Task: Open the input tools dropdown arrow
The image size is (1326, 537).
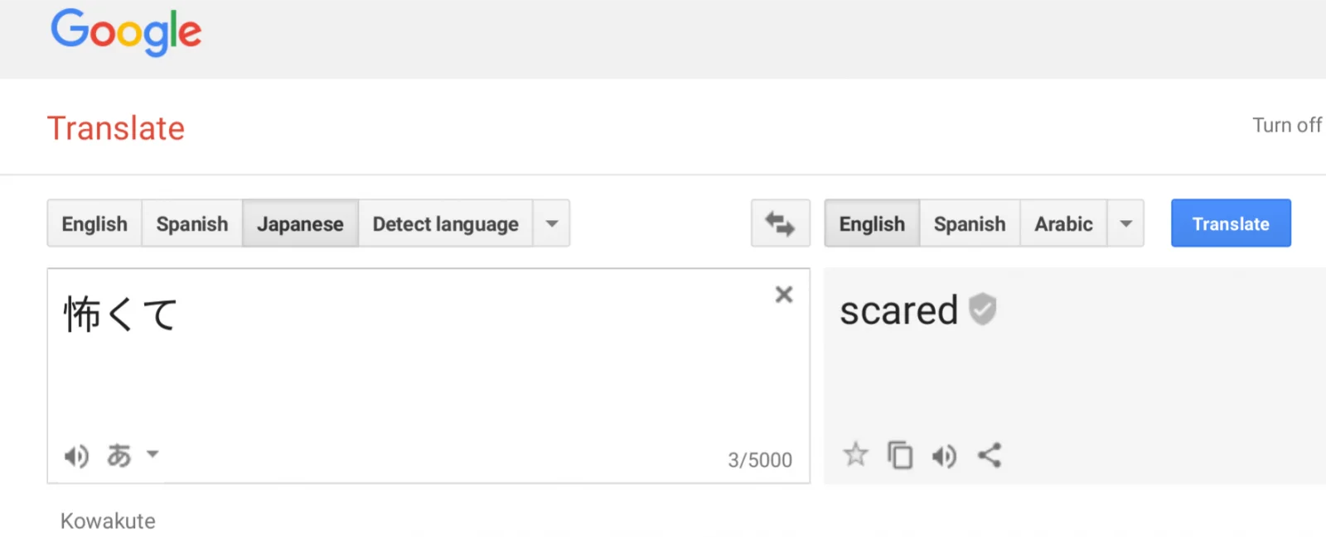Action: pyautogui.click(x=152, y=453)
